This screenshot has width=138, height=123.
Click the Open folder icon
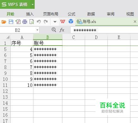coord(4,22)
